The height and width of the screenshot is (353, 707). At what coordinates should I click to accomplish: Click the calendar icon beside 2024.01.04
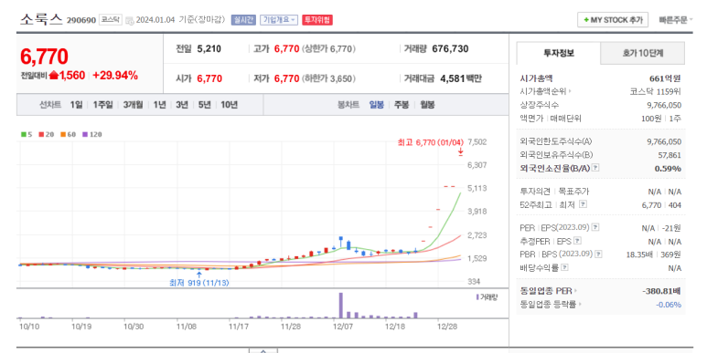tap(129, 20)
